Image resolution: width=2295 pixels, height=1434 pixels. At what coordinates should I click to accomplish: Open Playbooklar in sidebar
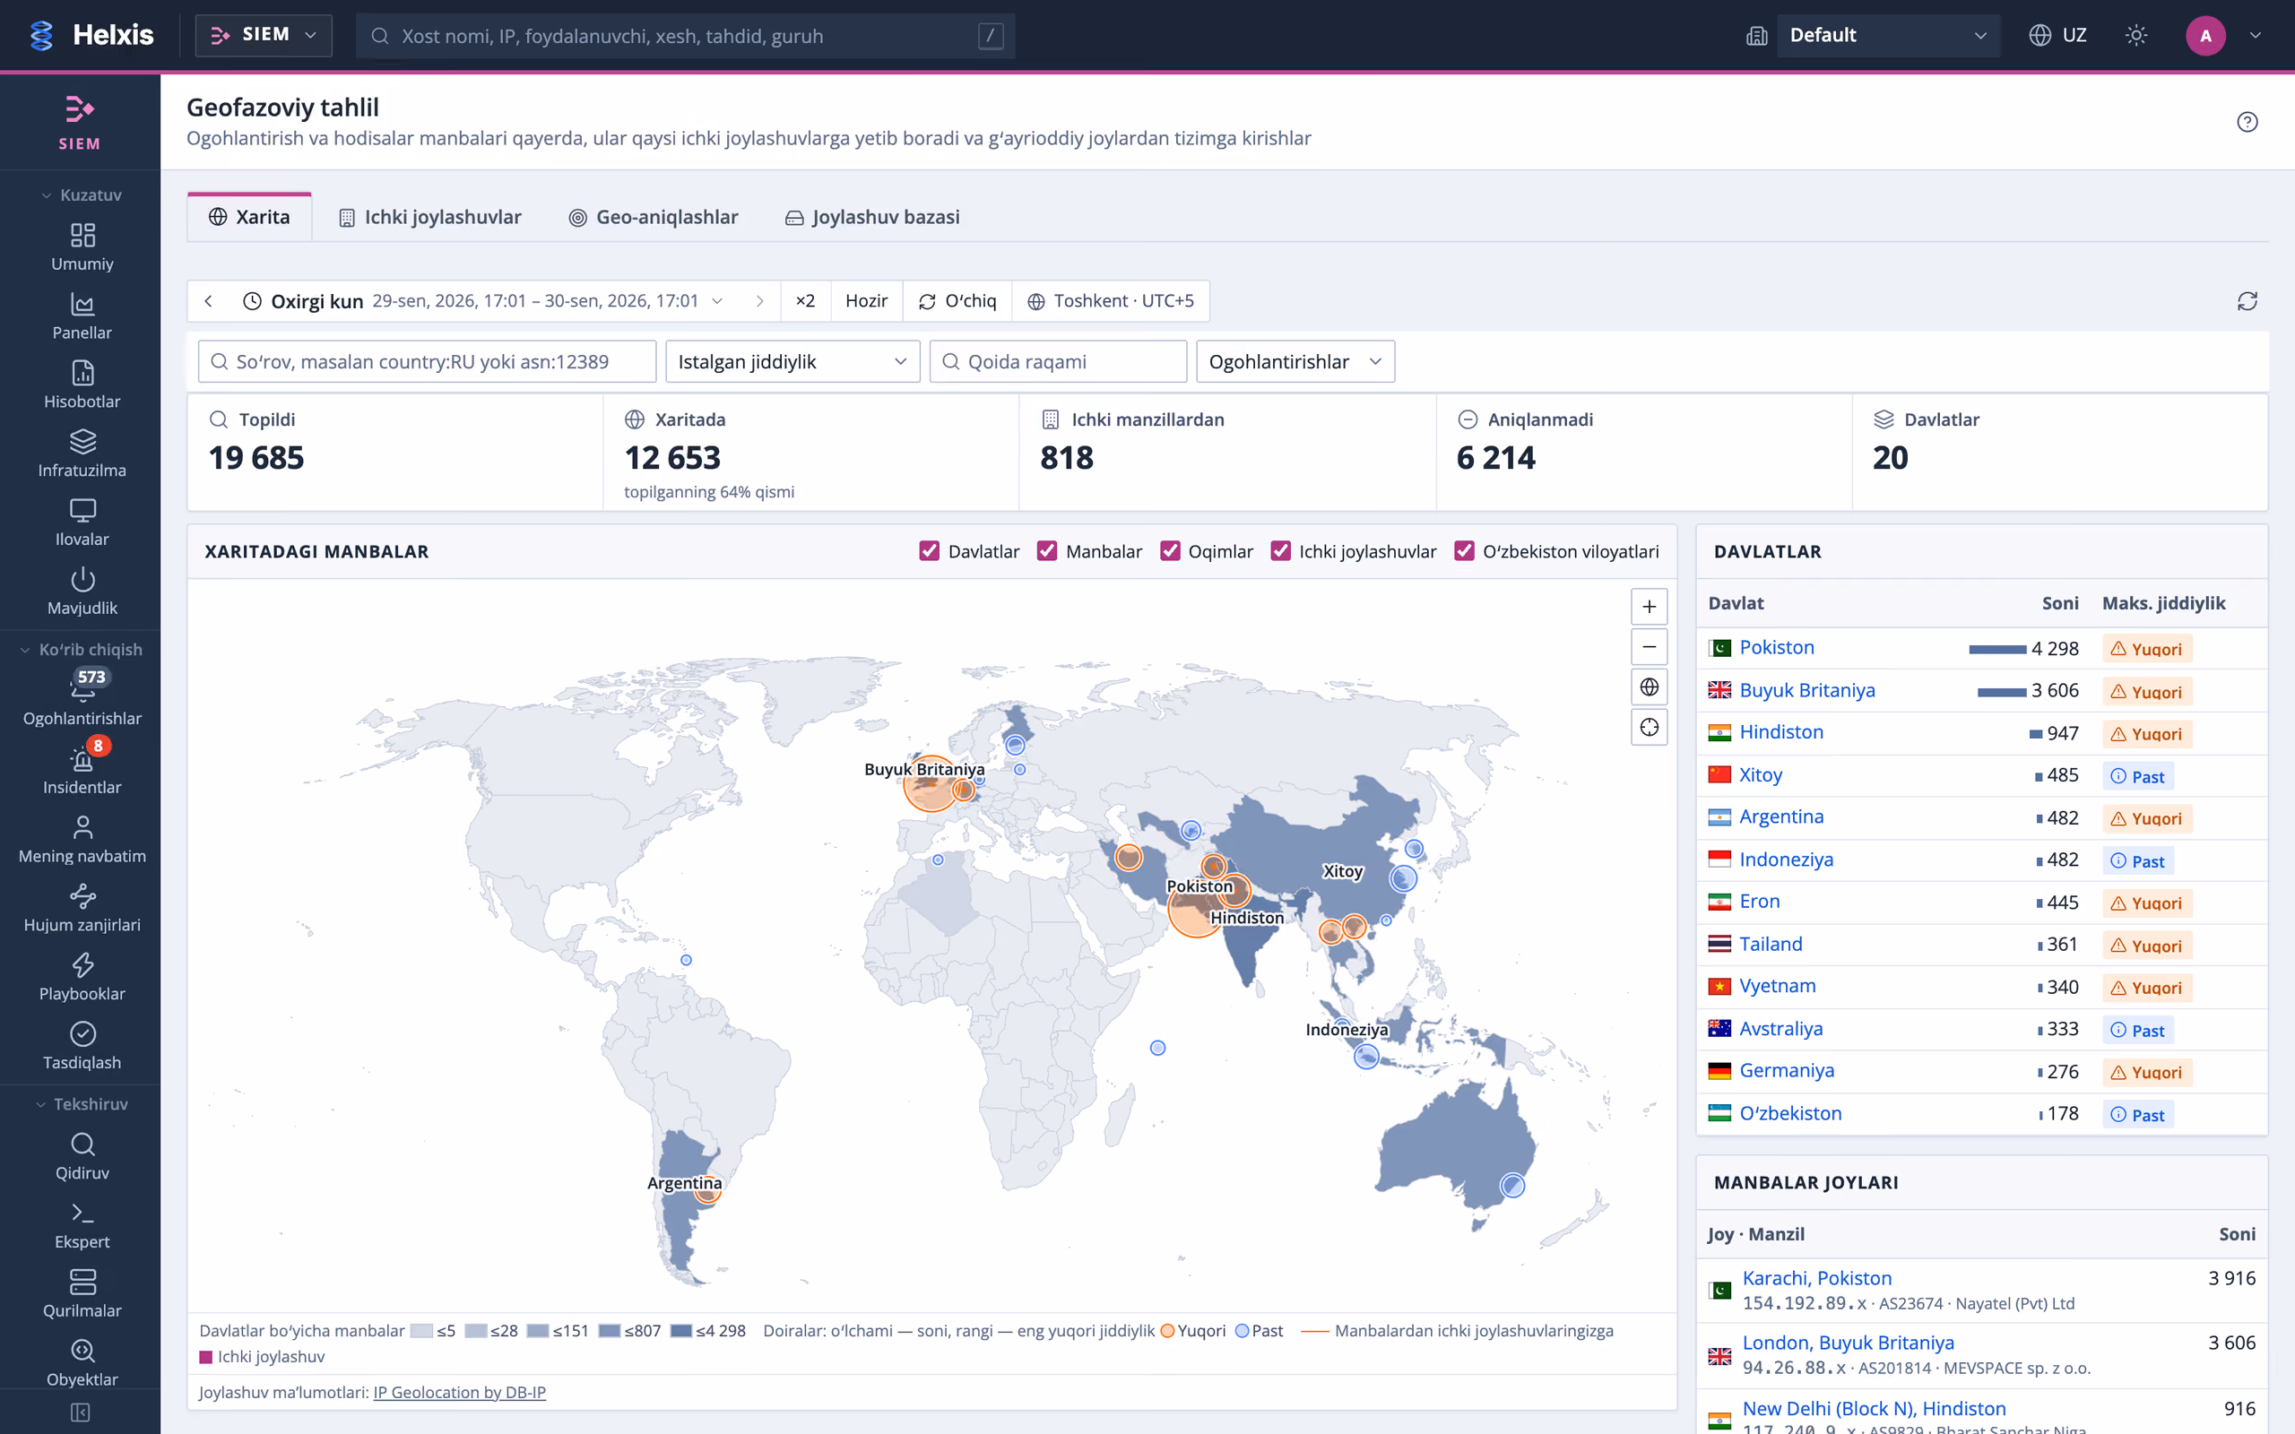point(82,978)
